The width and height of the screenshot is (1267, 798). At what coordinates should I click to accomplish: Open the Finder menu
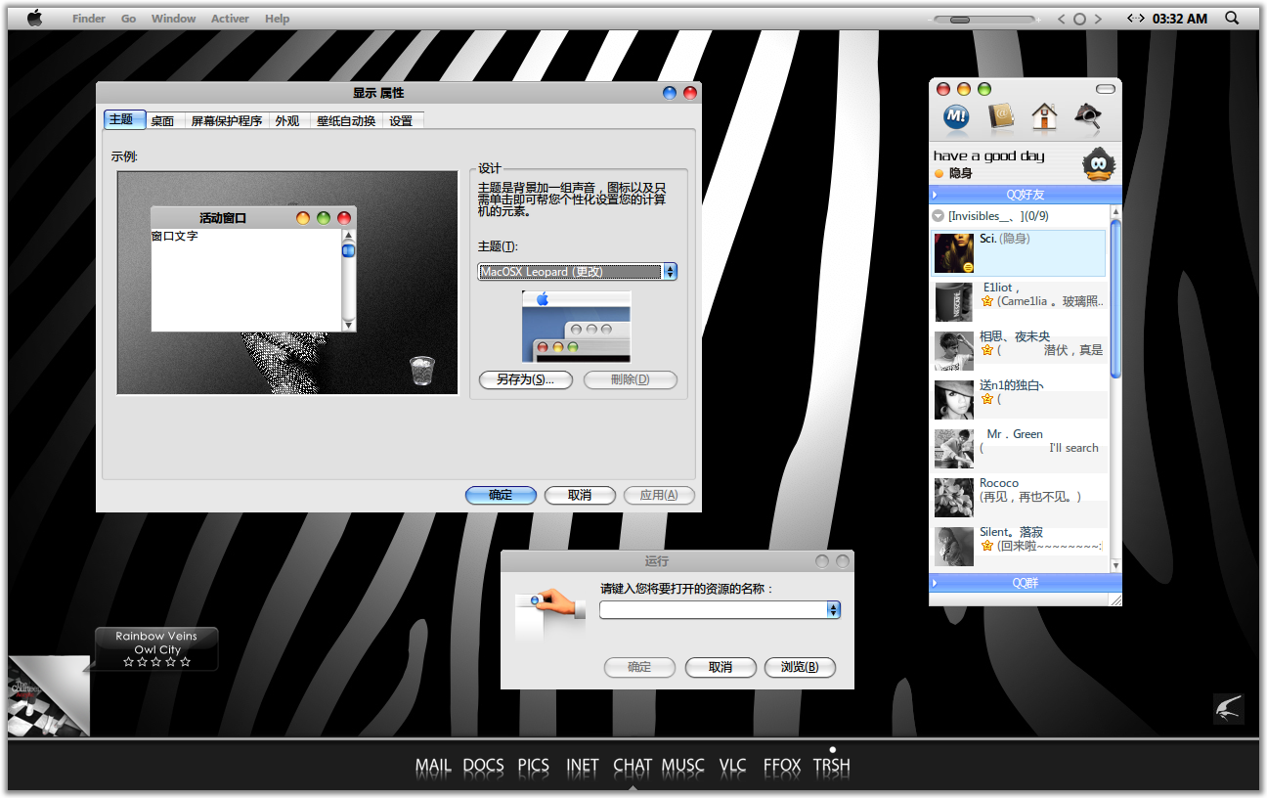point(89,19)
